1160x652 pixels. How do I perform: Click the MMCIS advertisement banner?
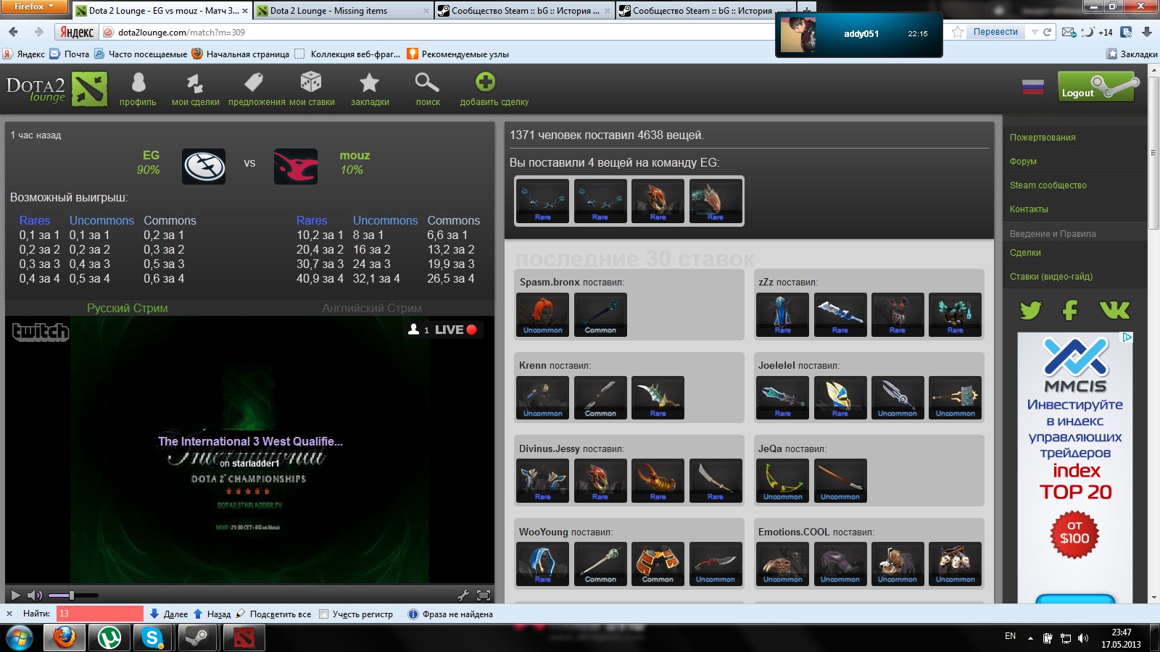1074,467
